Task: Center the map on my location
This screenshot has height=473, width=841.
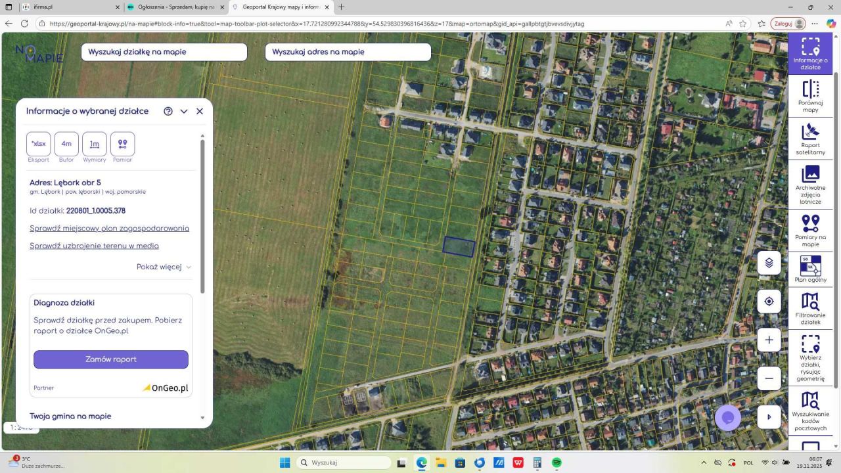Action: click(769, 302)
